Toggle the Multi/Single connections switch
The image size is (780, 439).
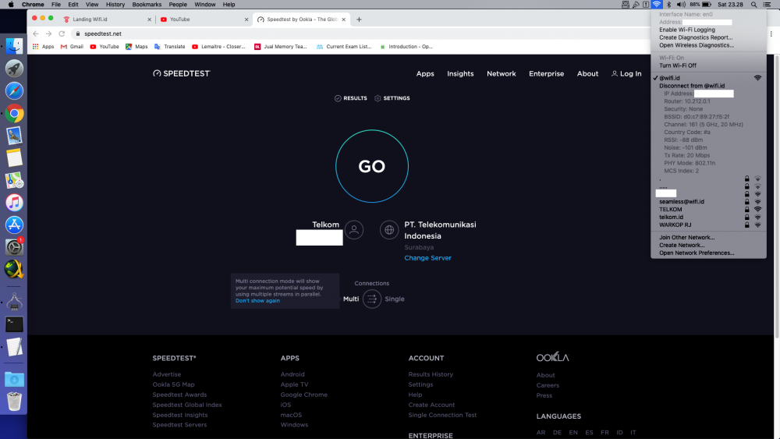click(371, 299)
